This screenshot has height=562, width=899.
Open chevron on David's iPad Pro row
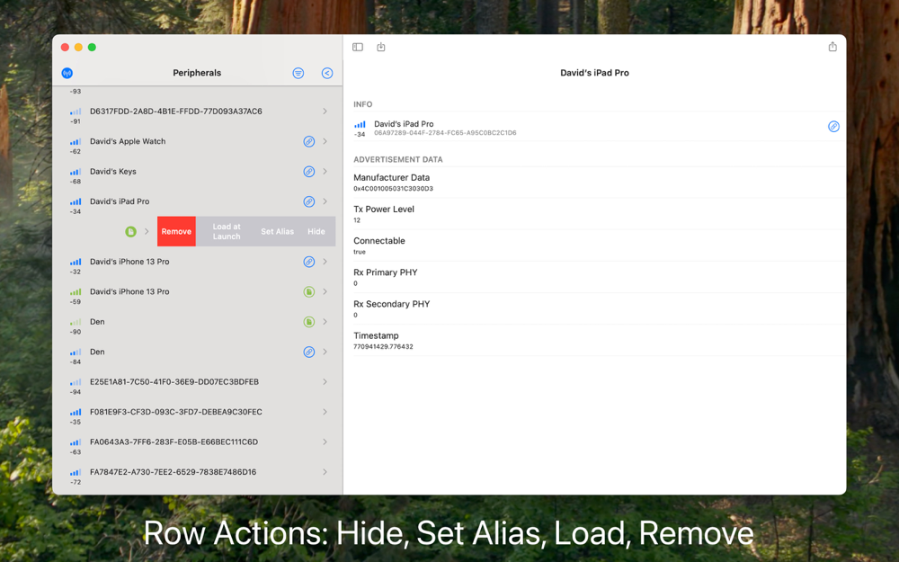(325, 201)
